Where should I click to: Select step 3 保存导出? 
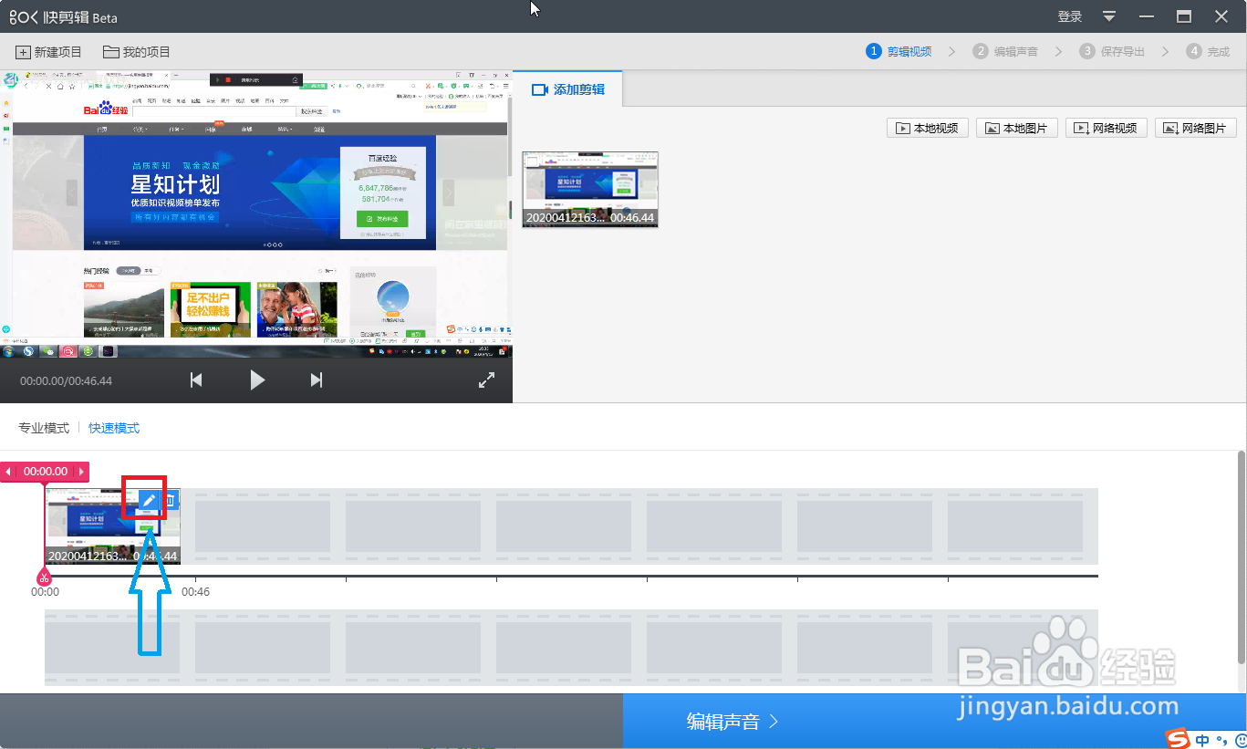point(1112,51)
